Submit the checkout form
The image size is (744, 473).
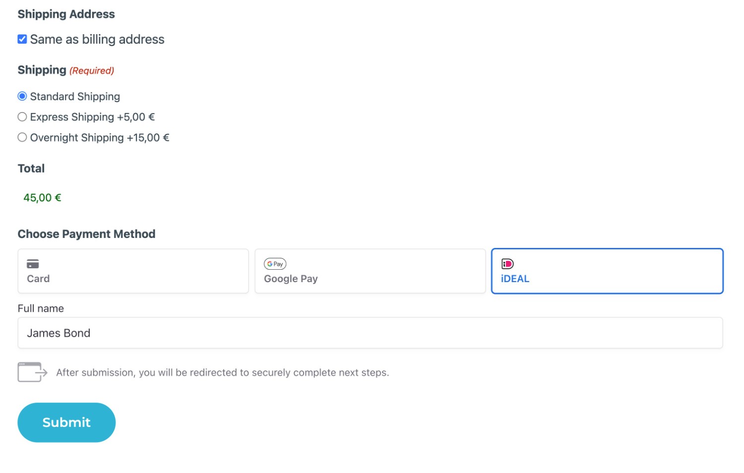click(66, 422)
